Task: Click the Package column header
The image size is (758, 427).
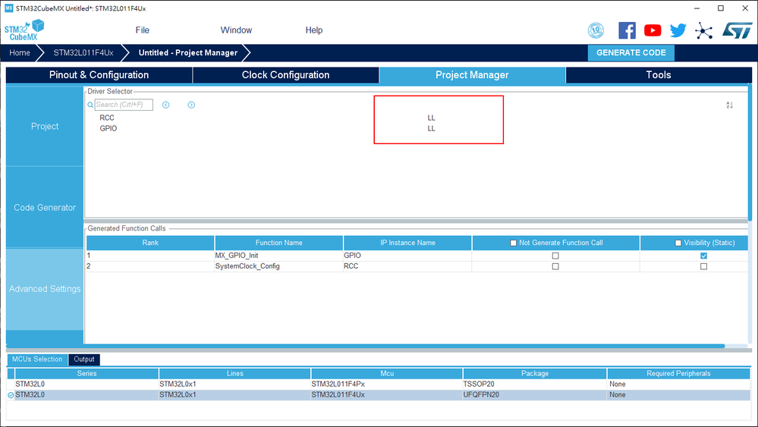Action: click(x=535, y=373)
